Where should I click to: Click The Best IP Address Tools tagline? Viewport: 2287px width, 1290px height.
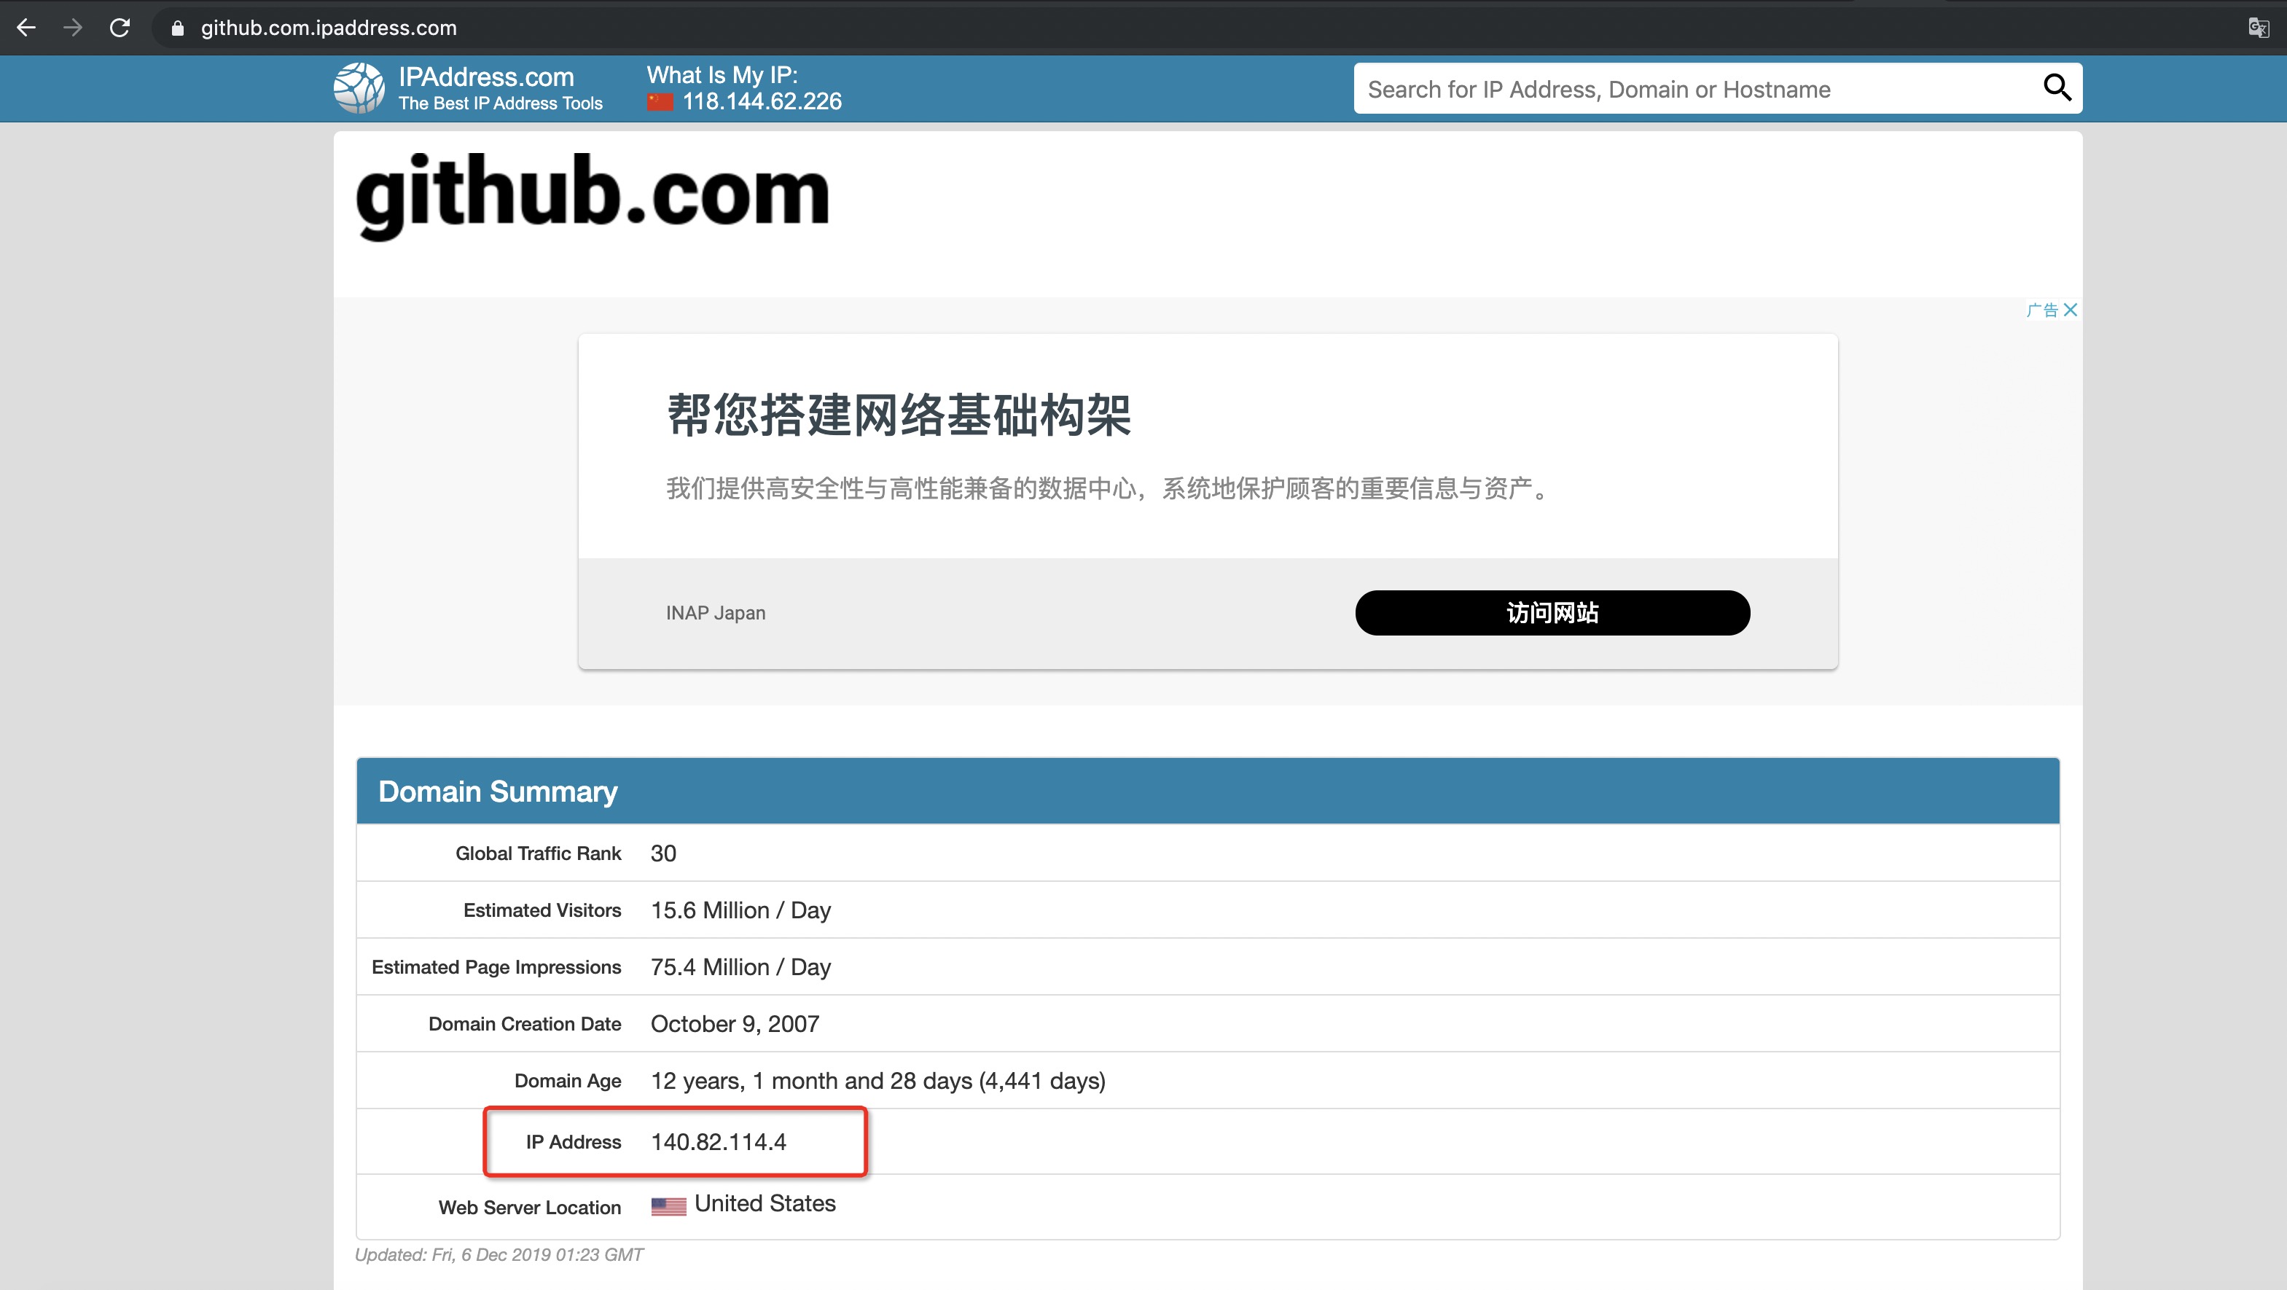tap(501, 103)
